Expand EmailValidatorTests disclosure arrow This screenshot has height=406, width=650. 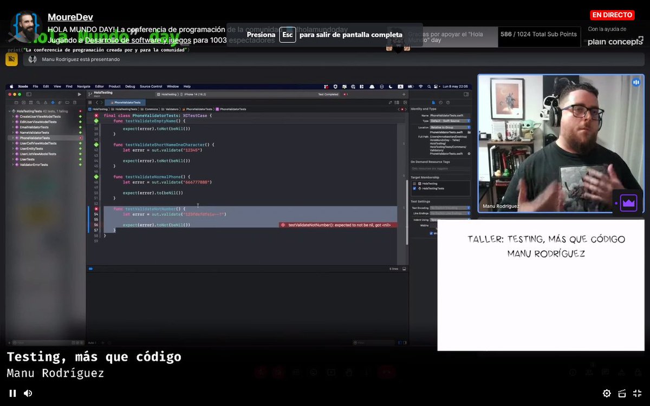pyautogui.click(x=13, y=127)
